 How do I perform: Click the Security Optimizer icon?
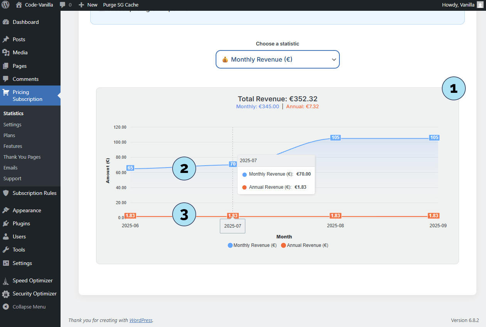[6, 294]
